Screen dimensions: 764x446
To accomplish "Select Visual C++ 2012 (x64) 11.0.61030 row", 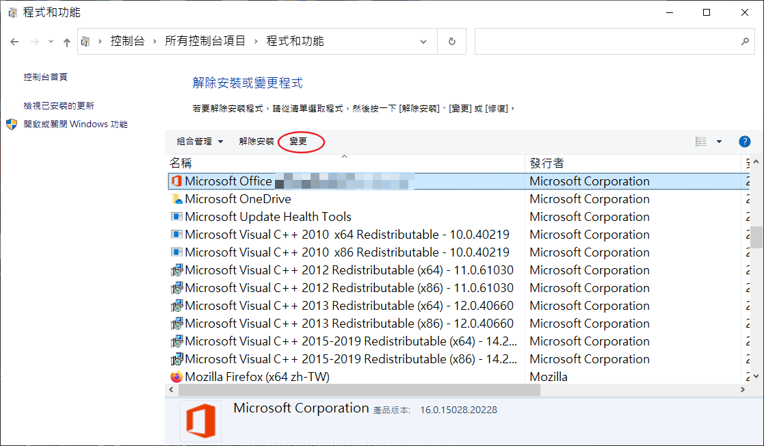I will click(x=458, y=270).
